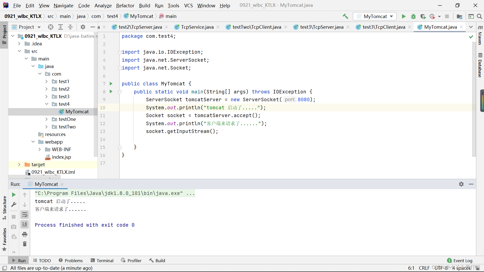
Task: Open the MyTomcat run configuration dropdown
Action: coord(375,16)
